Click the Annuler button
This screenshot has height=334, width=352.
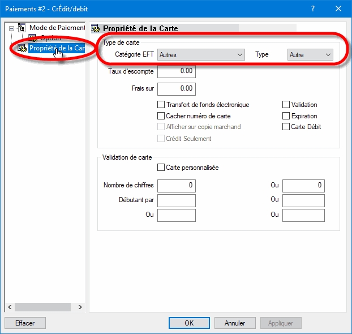[235, 323]
